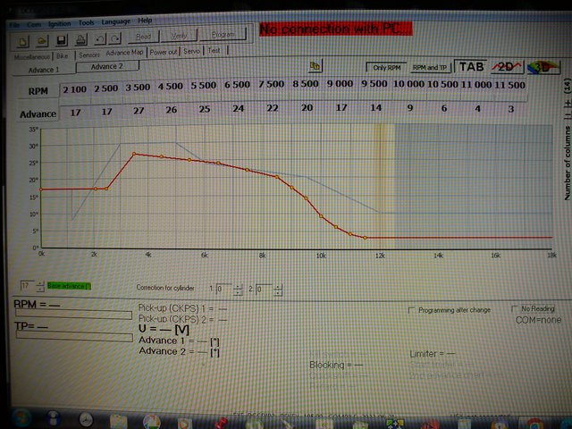Increase the base advance stepper value
Image resolution: width=572 pixels, height=429 pixels.
coord(40,283)
